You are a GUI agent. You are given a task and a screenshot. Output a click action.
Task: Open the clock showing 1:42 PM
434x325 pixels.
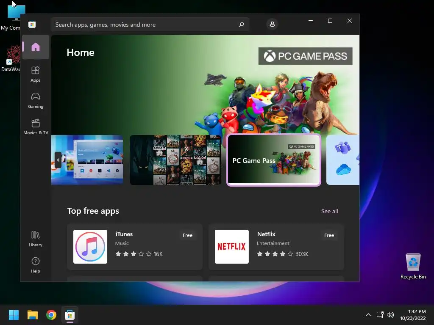413,315
